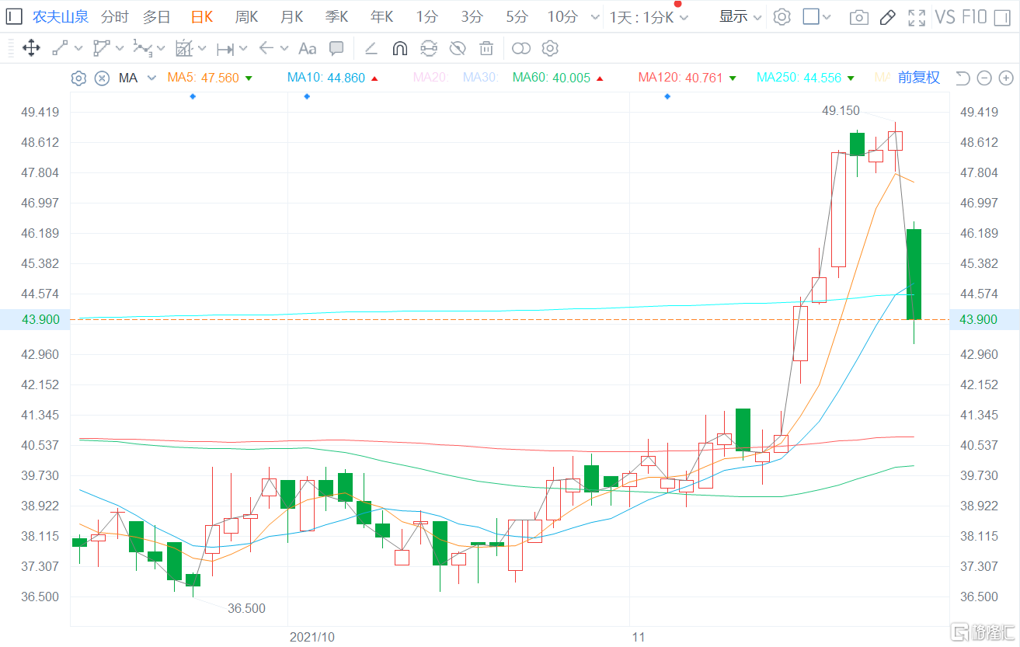Add a comment bubble annotation
Image resolution: width=1020 pixels, height=647 pixels.
pos(336,49)
